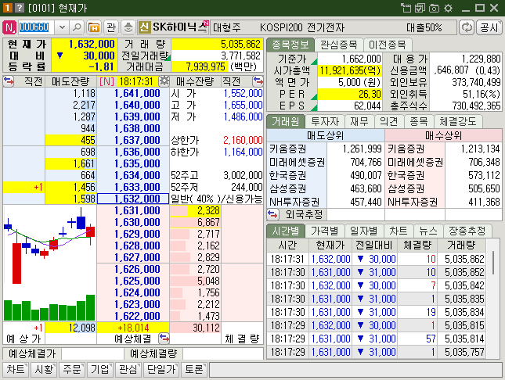
Task: Refresh data with the circular arrows icon
Action: click(467, 27)
